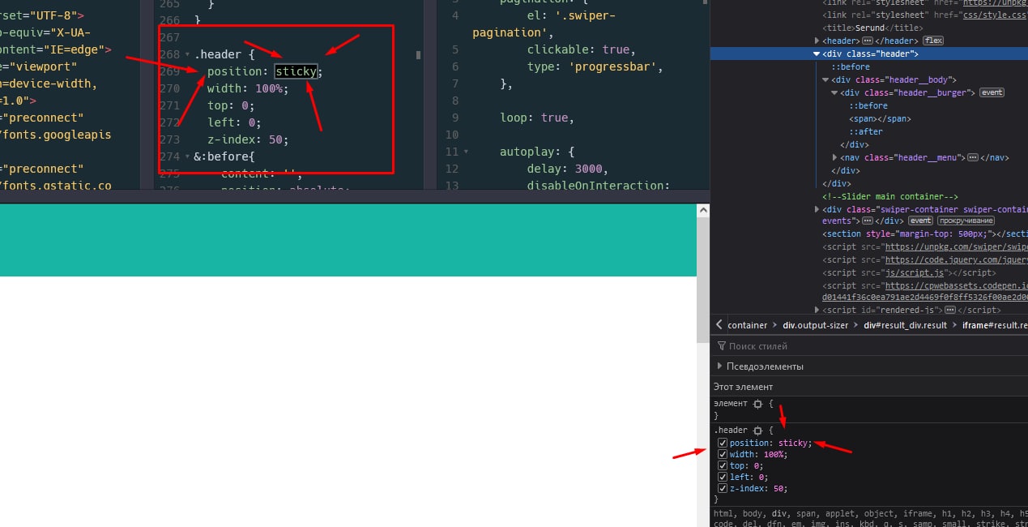Click the event badge on header__burger div

[x=992, y=92]
